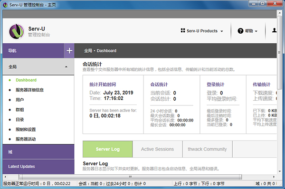Click the 服务器正常运行时间 status bar entry
Viewport: 285px width, 189px height.
click(37, 184)
